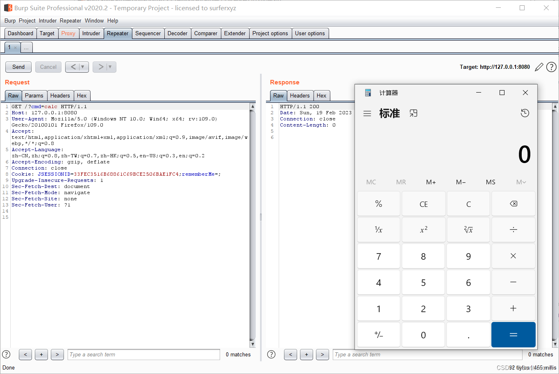
Task: Select Request Headers tab
Action: [60, 95]
